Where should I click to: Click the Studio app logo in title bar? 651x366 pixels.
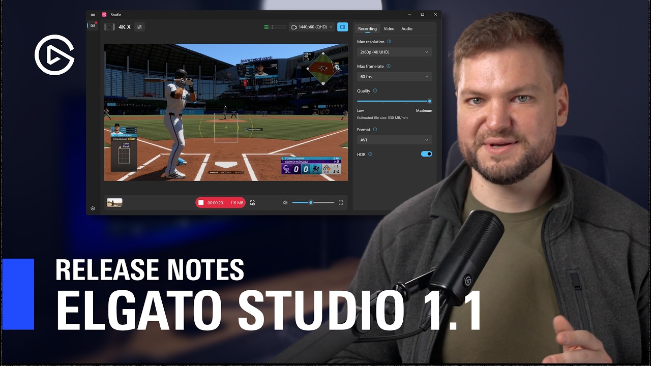click(x=104, y=15)
